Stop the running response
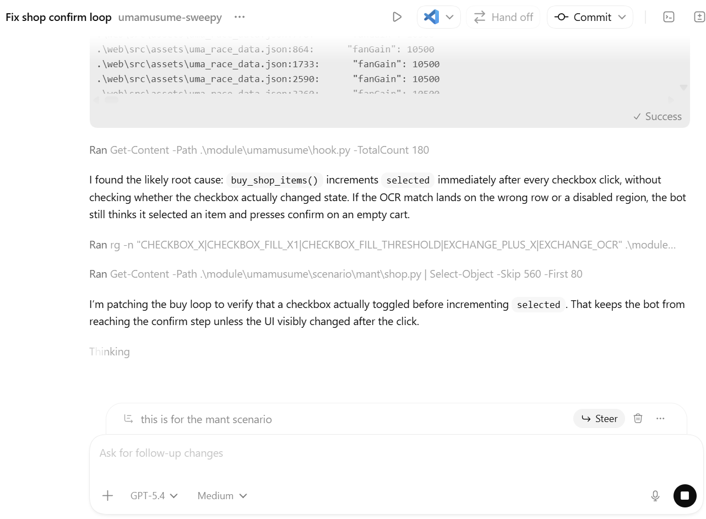The width and height of the screenshot is (706, 519). (685, 496)
